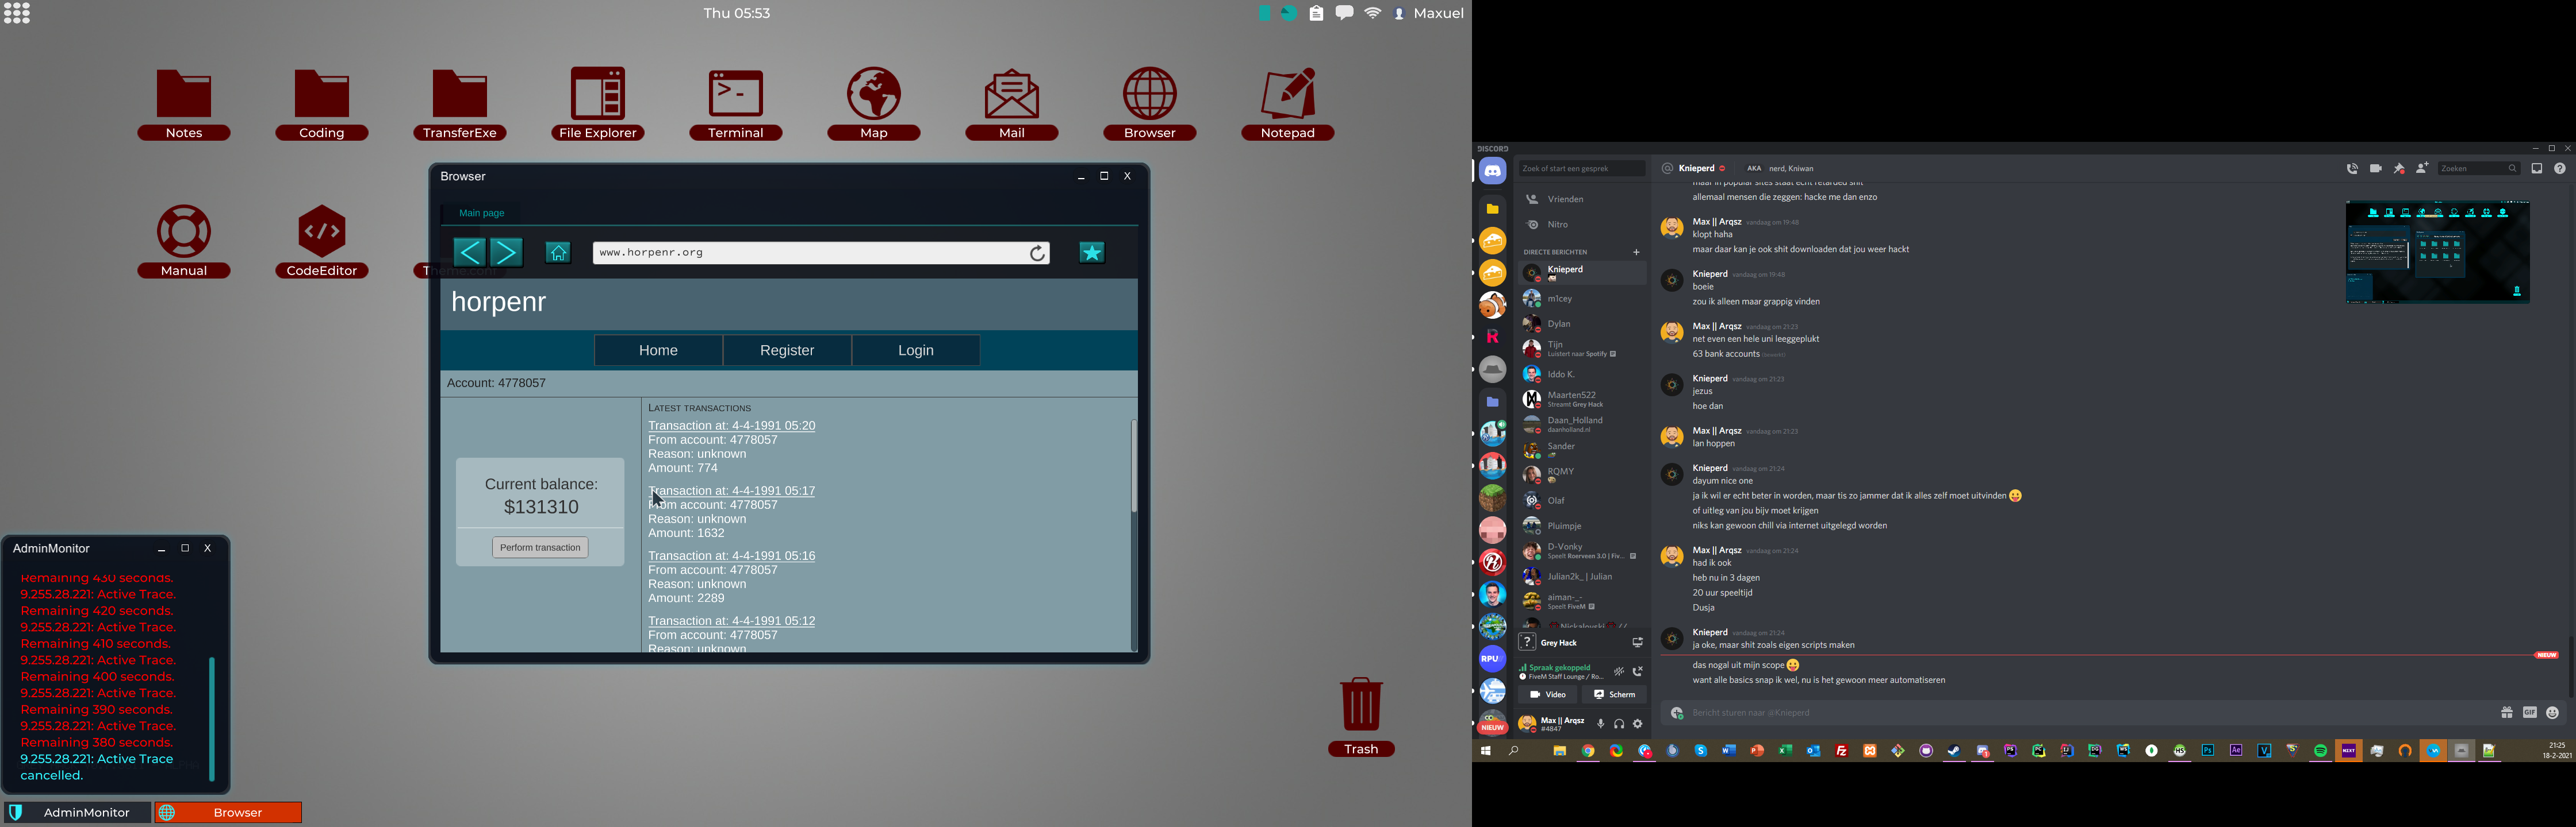Viewport: 2576px width, 827px height.
Task: Open the transaction at 4-4-1991 05:16 link
Action: coord(731,555)
